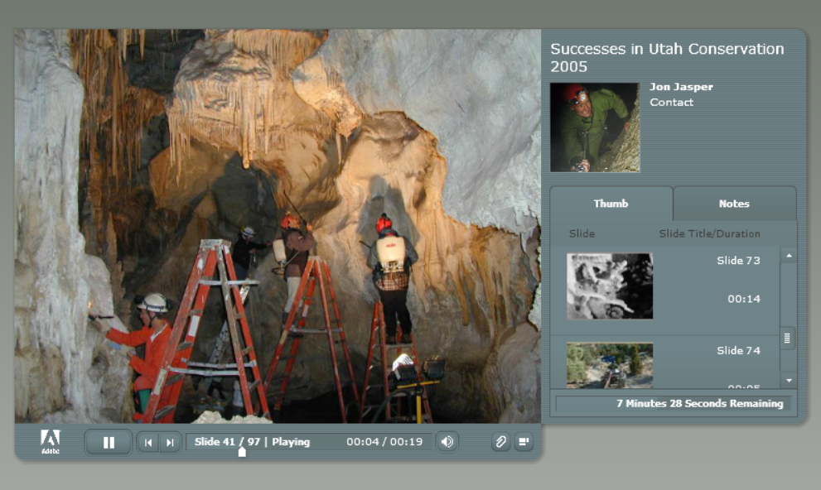Pause the presentation playback
This screenshot has width=821, height=490.
[109, 443]
